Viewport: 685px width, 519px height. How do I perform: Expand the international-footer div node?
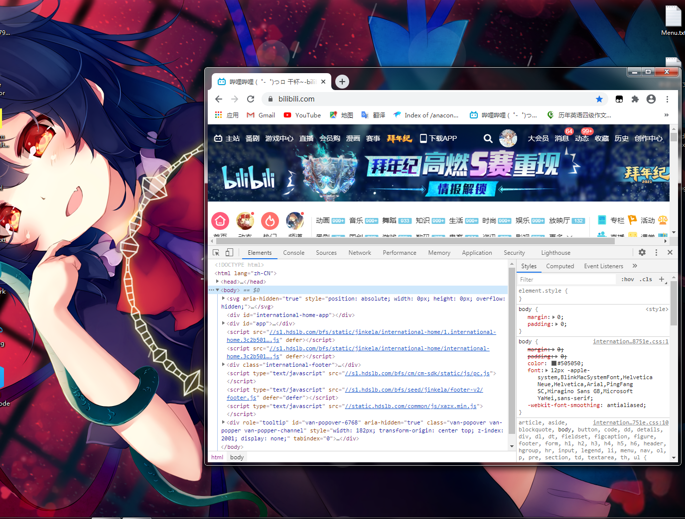pos(224,365)
